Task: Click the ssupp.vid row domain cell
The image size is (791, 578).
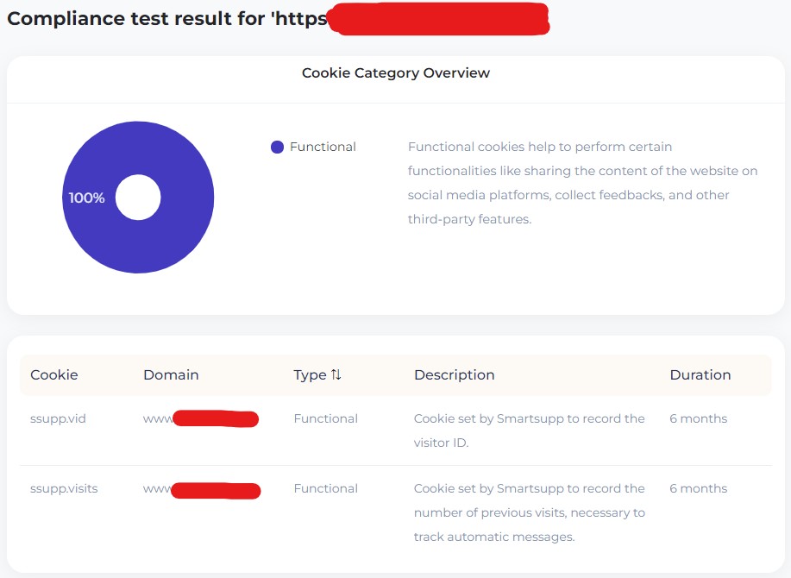Action: (201, 419)
